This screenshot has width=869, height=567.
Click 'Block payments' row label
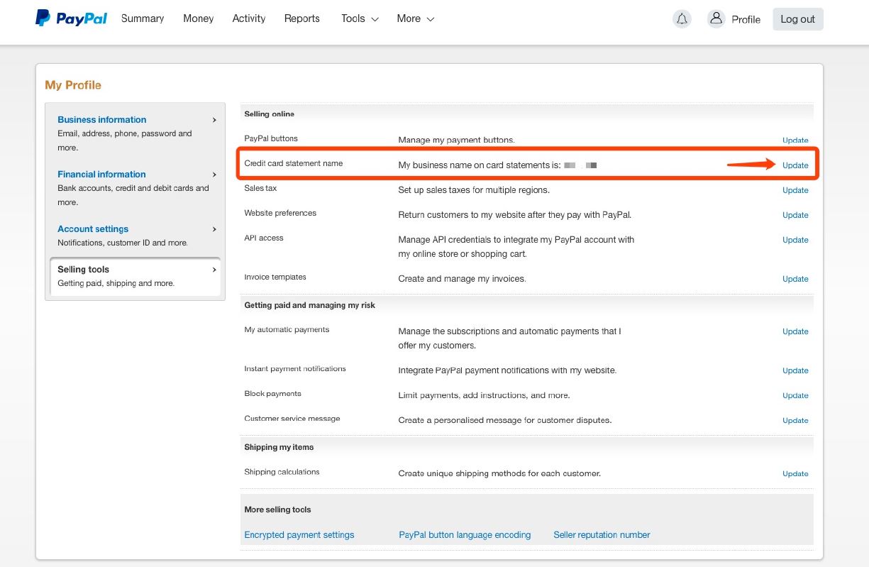click(x=273, y=394)
